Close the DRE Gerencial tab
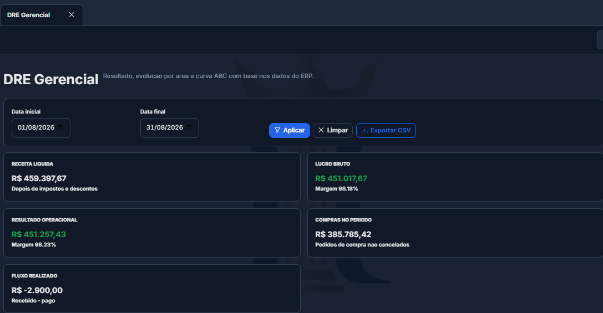 pyautogui.click(x=72, y=14)
